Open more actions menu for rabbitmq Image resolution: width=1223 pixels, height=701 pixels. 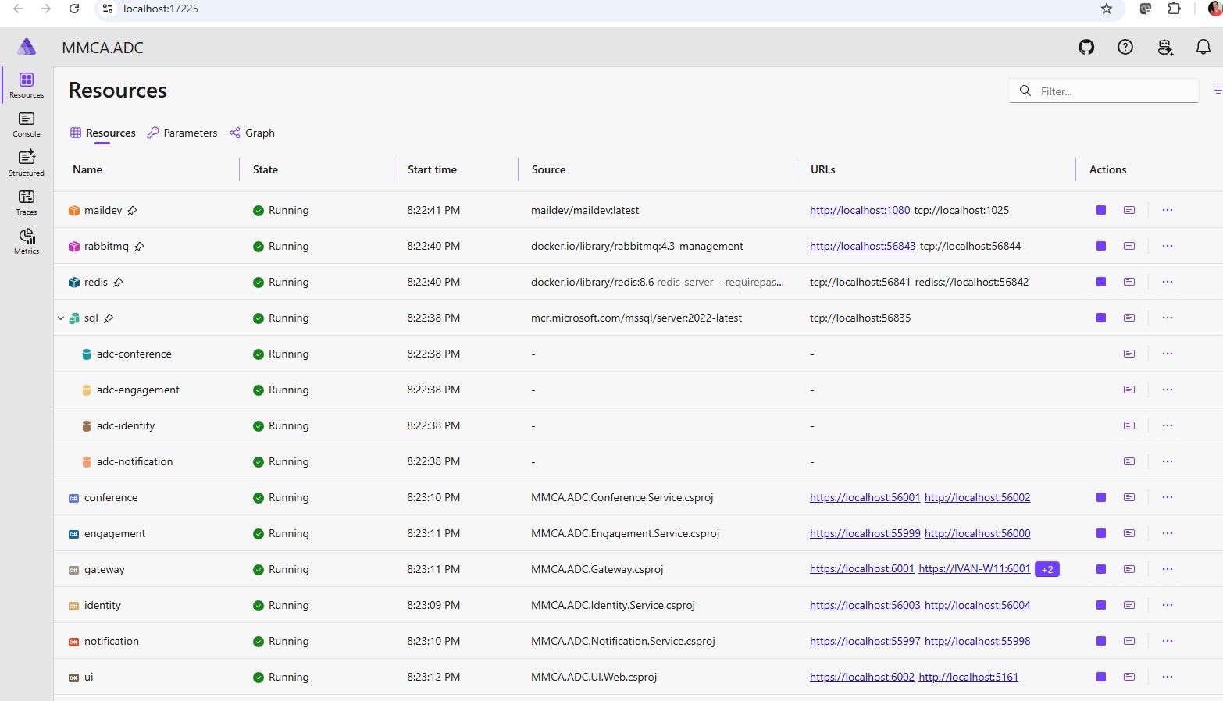click(1168, 246)
